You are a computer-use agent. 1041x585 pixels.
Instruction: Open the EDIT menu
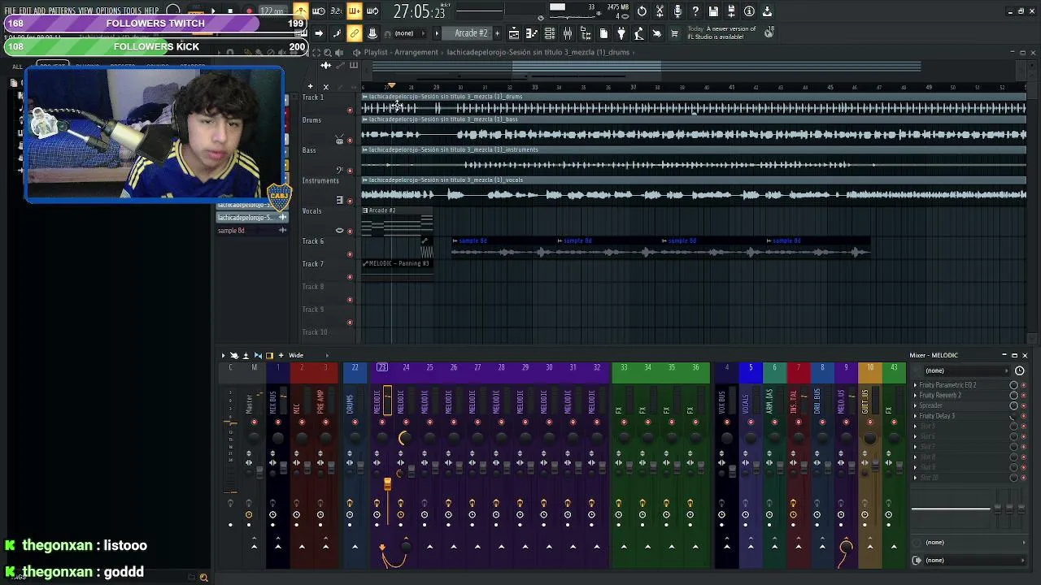[25, 11]
